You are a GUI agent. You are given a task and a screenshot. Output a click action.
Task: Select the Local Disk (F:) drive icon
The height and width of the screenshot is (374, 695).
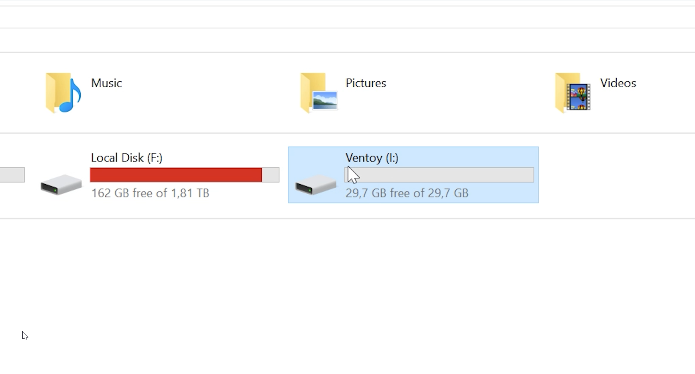pyautogui.click(x=61, y=184)
